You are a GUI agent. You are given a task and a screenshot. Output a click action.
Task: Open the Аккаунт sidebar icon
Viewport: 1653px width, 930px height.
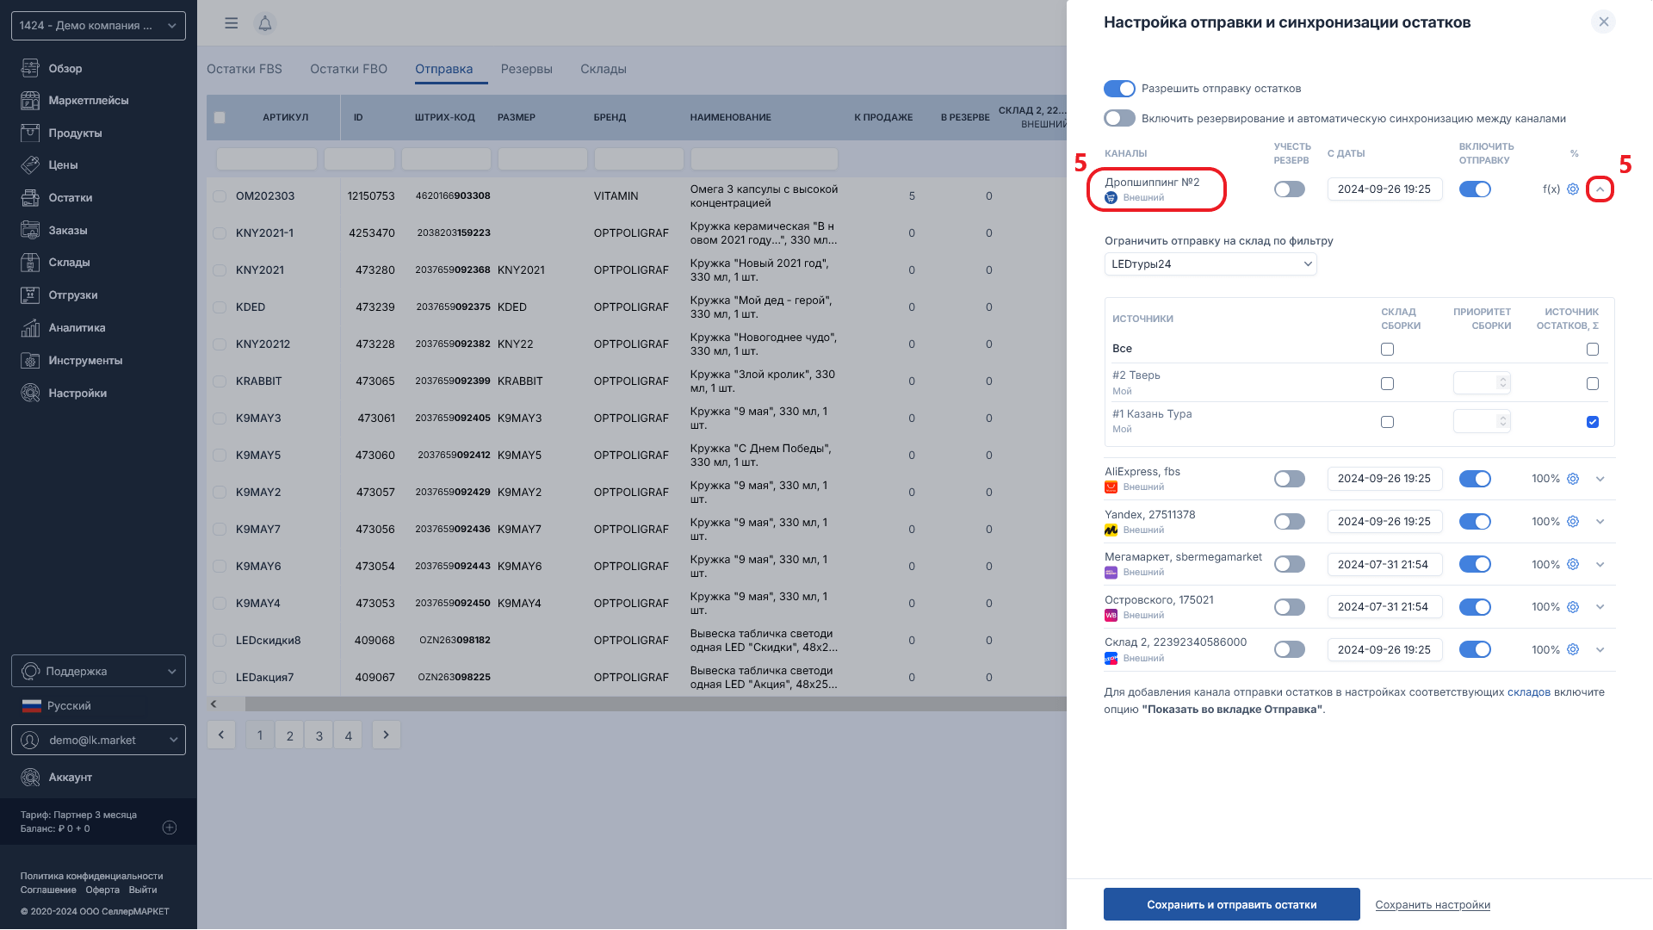(x=30, y=778)
